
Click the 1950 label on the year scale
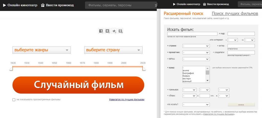pyautogui.click(x=54, y=63)
